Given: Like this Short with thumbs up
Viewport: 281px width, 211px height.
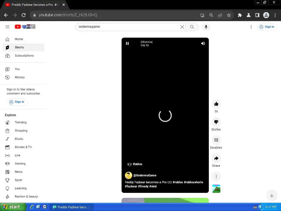Looking at the screenshot, I should point(216,104).
